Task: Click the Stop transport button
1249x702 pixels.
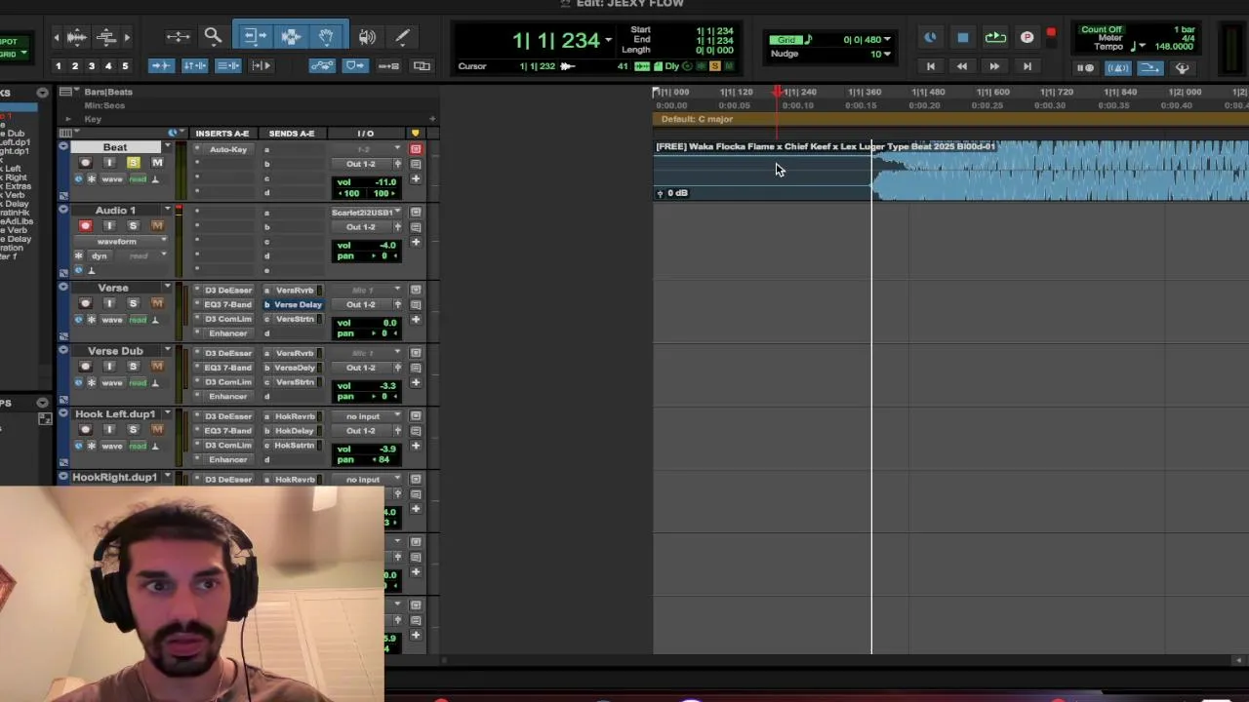Action: (963, 37)
